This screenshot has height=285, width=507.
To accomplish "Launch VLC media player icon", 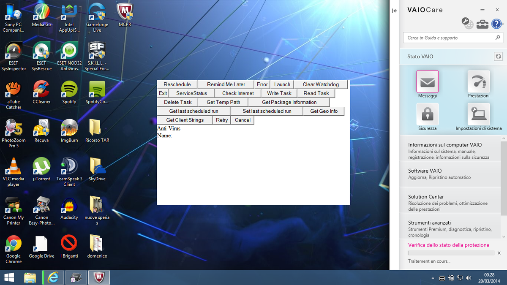I will click(x=14, y=172).
